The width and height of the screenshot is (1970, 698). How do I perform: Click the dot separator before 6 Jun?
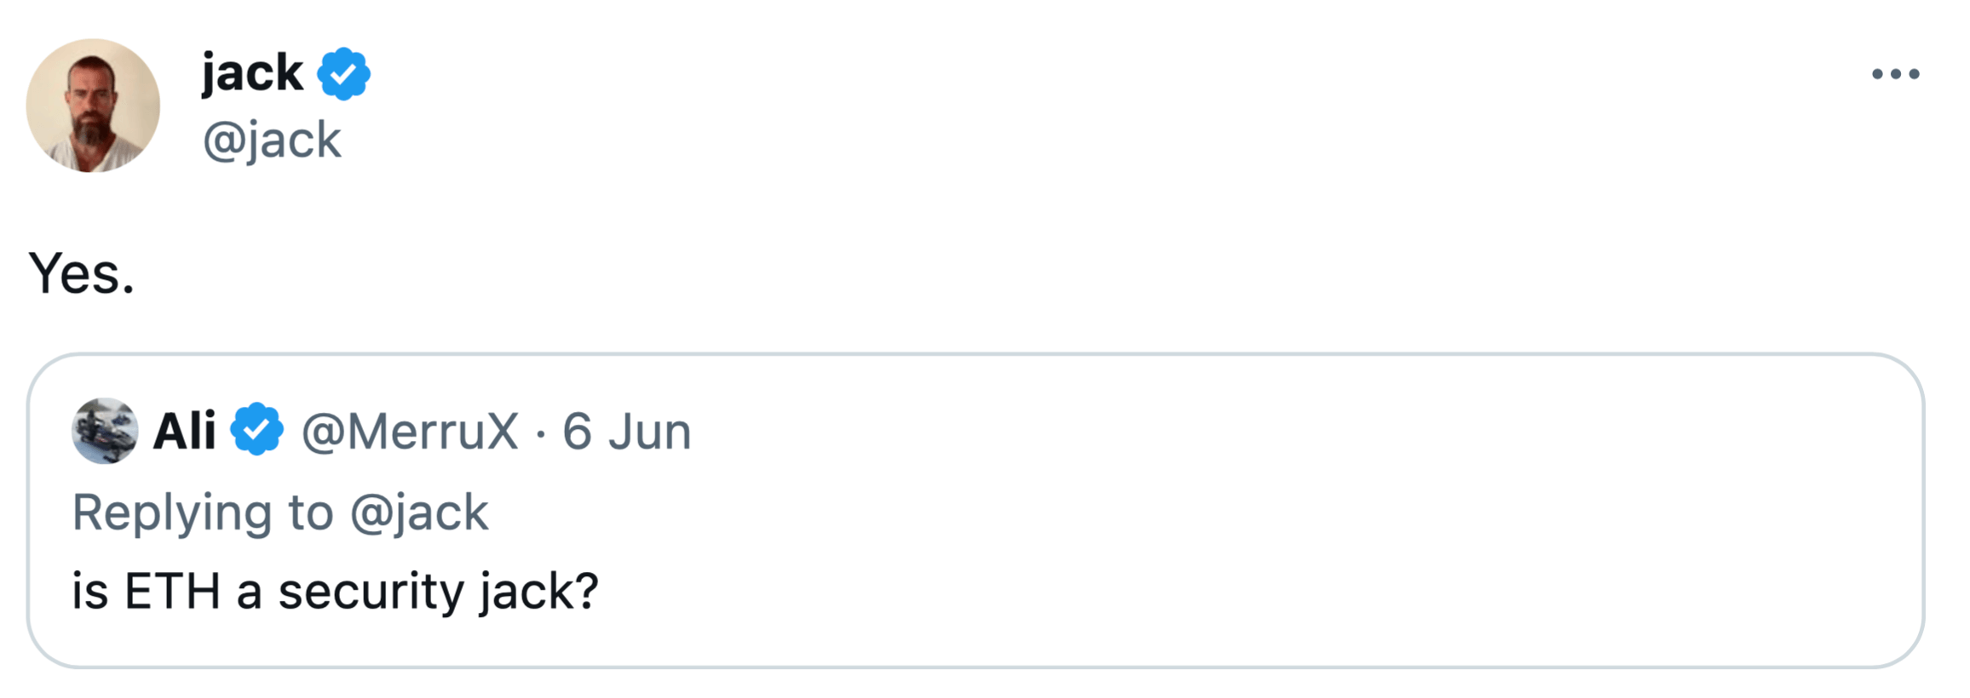(x=540, y=434)
